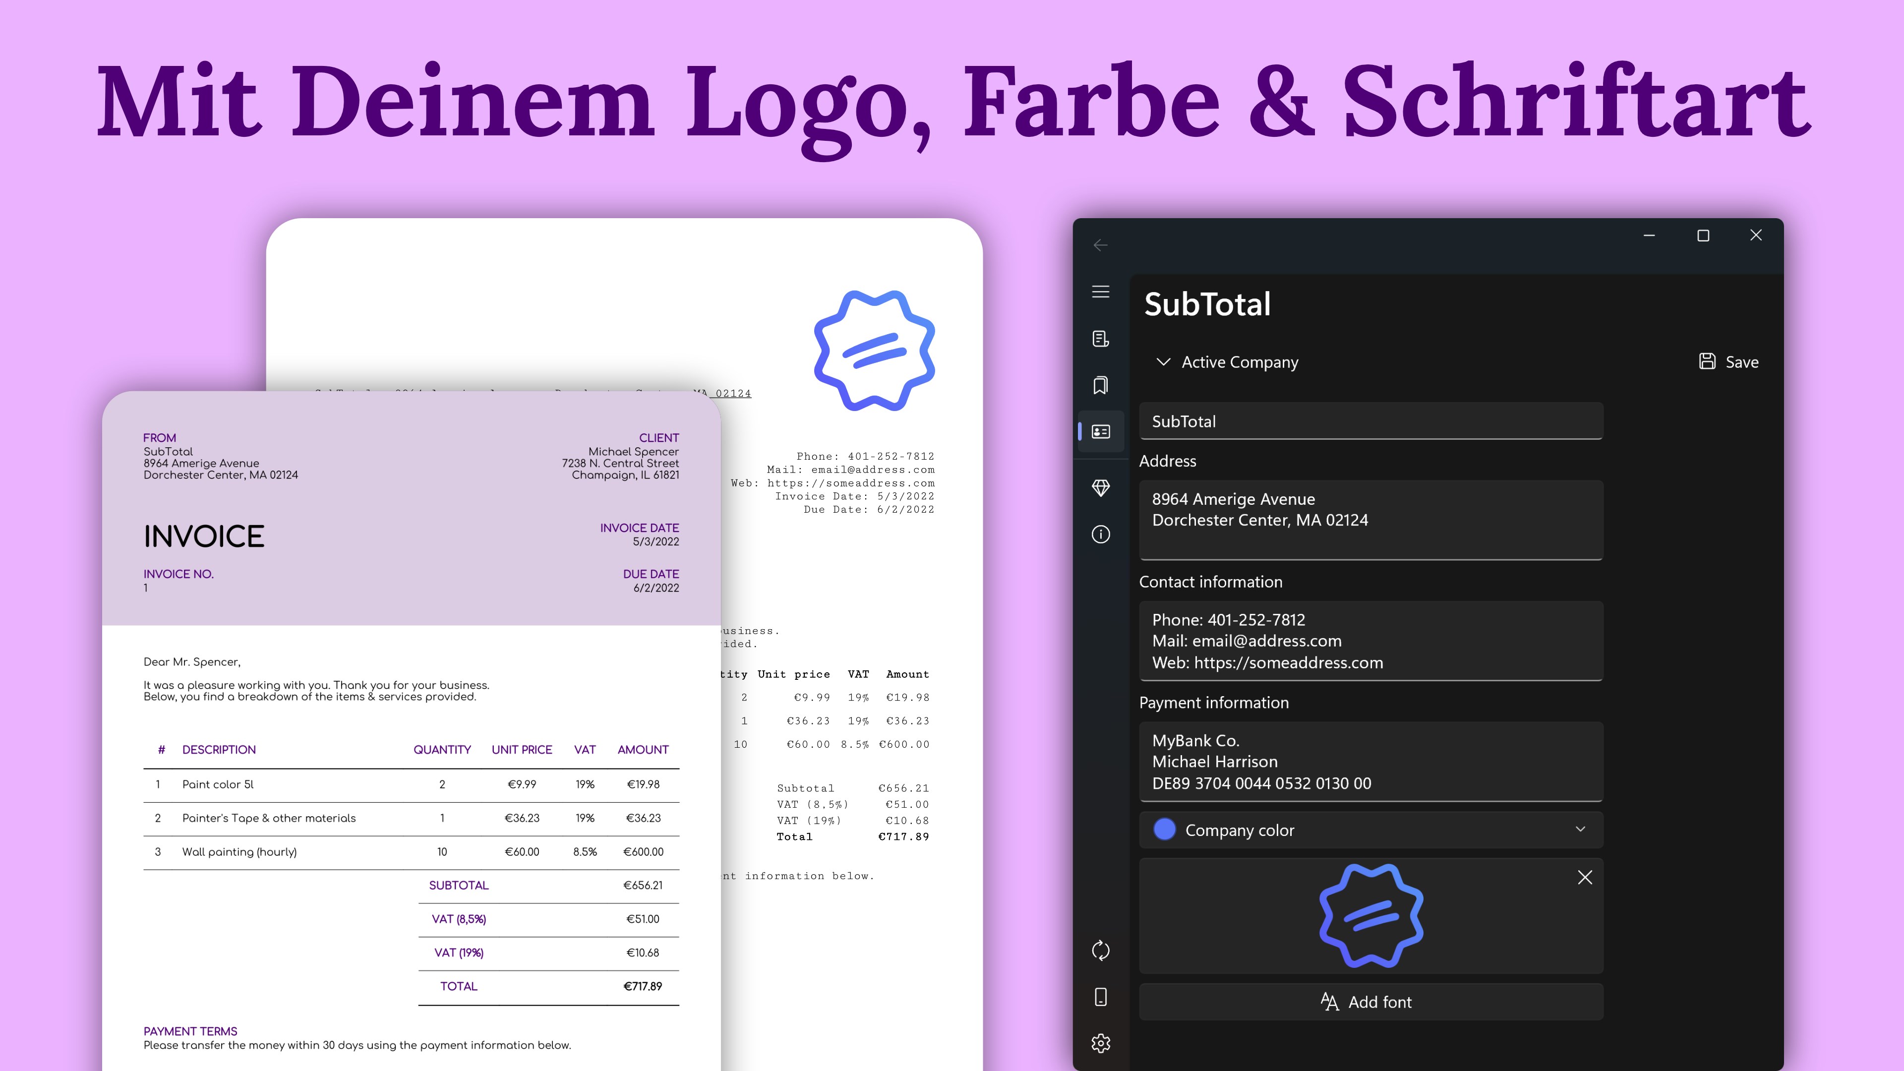The width and height of the screenshot is (1904, 1071).
Task: Open the Company color dropdown
Action: [1371, 830]
